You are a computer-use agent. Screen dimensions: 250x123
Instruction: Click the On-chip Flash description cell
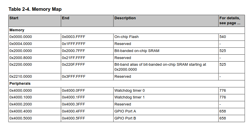click(x=126, y=37)
